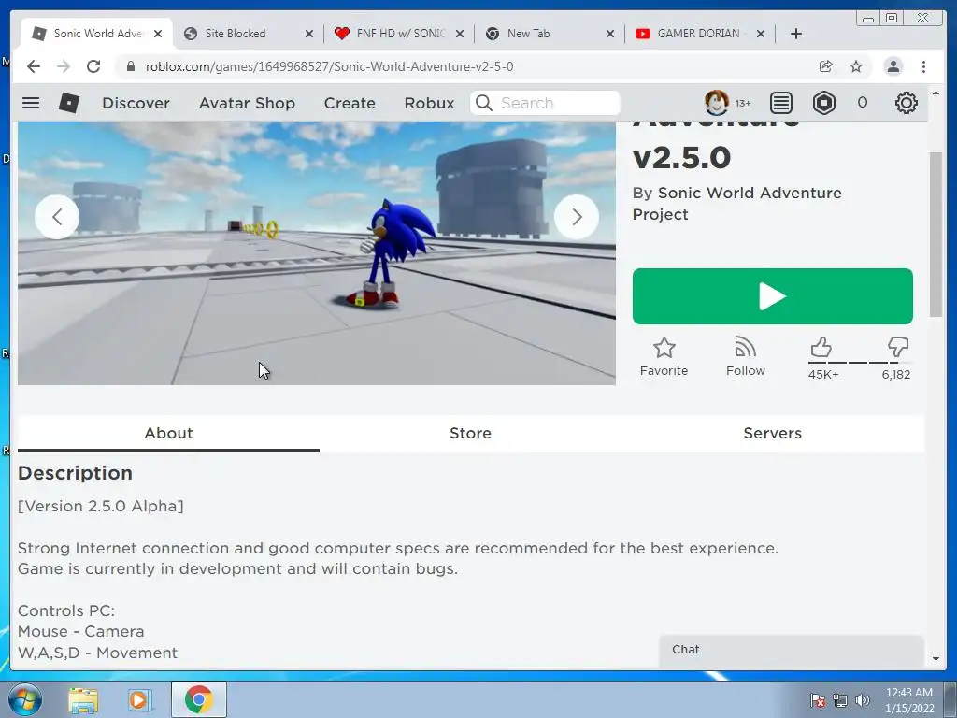Click the '[Version 2.5.0 Alpha]' description text
This screenshot has height=718, width=957.
click(101, 506)
